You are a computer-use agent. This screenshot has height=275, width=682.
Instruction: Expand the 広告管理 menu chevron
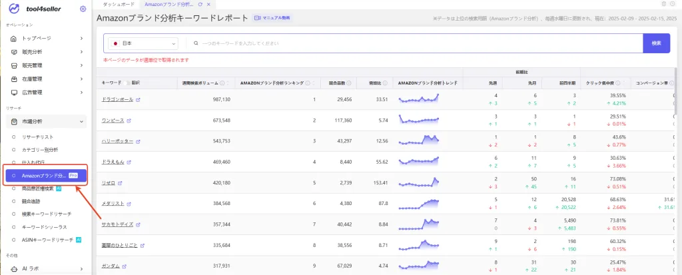point(81,93)
